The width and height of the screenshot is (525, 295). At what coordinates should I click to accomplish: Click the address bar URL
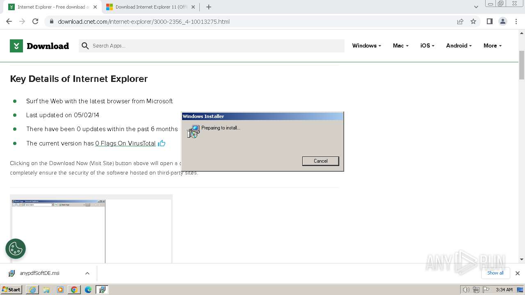(144, 22)
